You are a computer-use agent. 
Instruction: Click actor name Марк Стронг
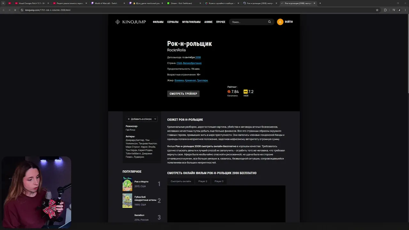(133, 147)
